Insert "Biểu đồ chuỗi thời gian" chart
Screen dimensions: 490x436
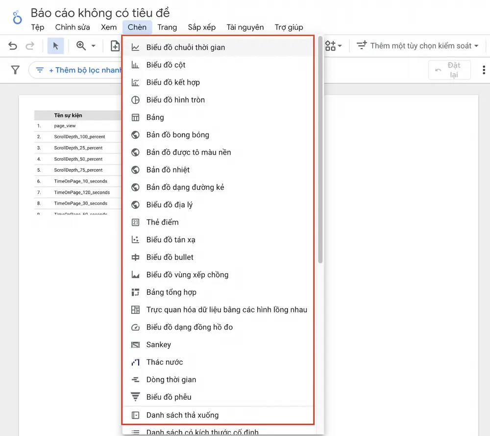click(x=218, y=47)
